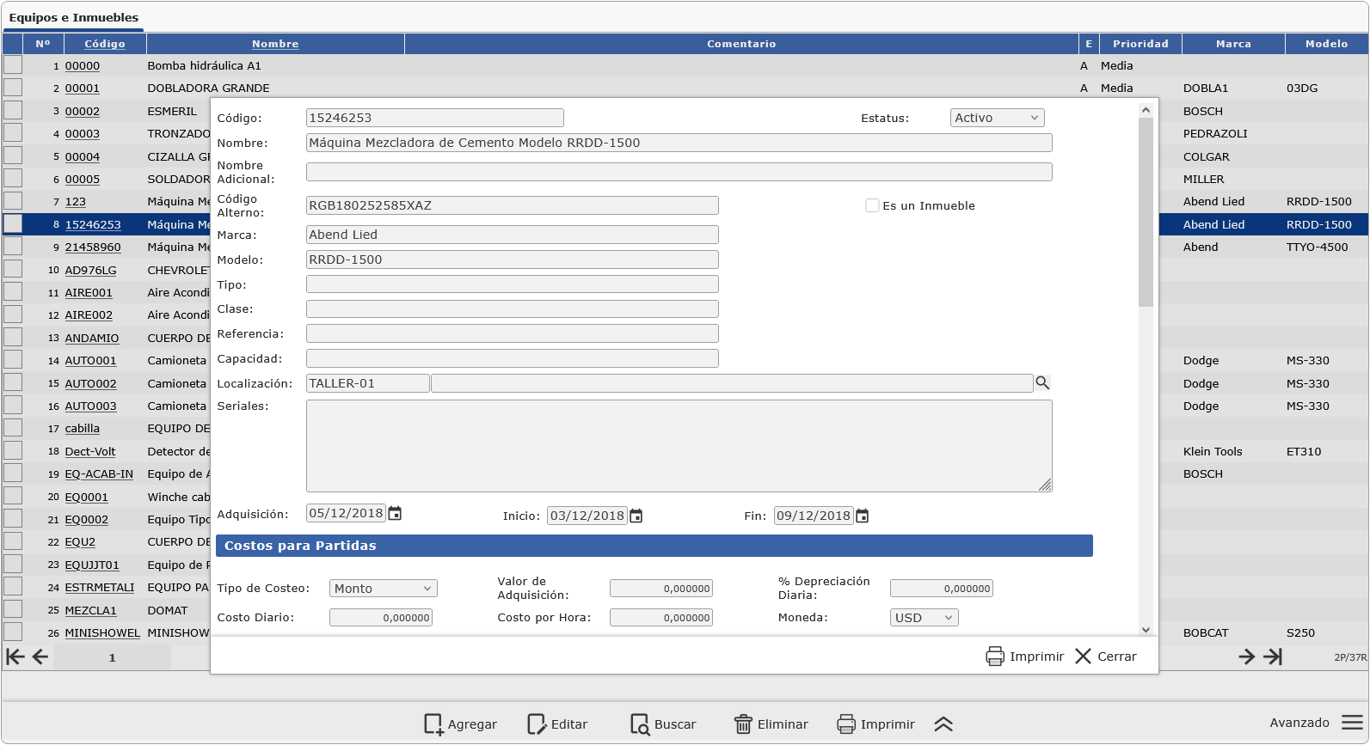Click the Modelo field with RRDD-1500
The width and height of the screenshot is (1370, 745).
(x=513, y=260)
